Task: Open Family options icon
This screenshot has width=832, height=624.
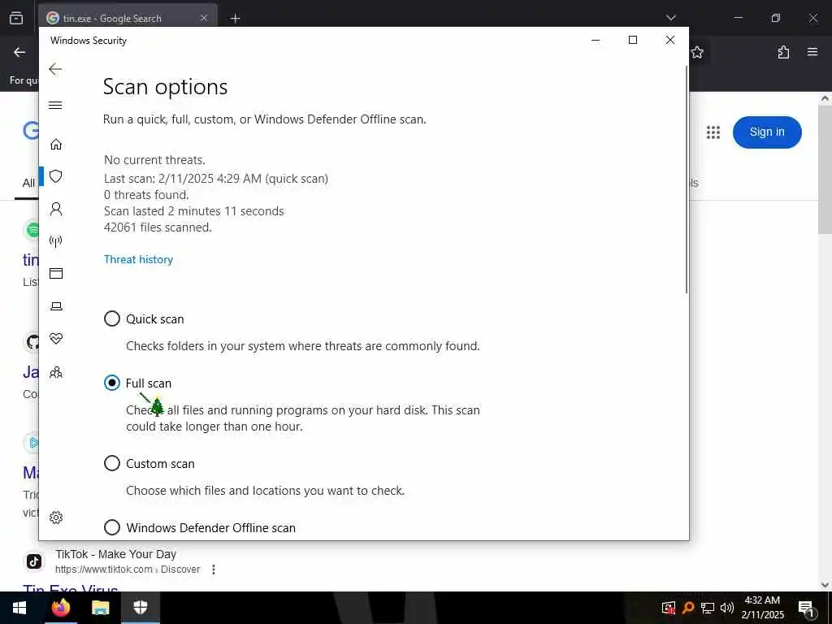Action: [56, 372]
